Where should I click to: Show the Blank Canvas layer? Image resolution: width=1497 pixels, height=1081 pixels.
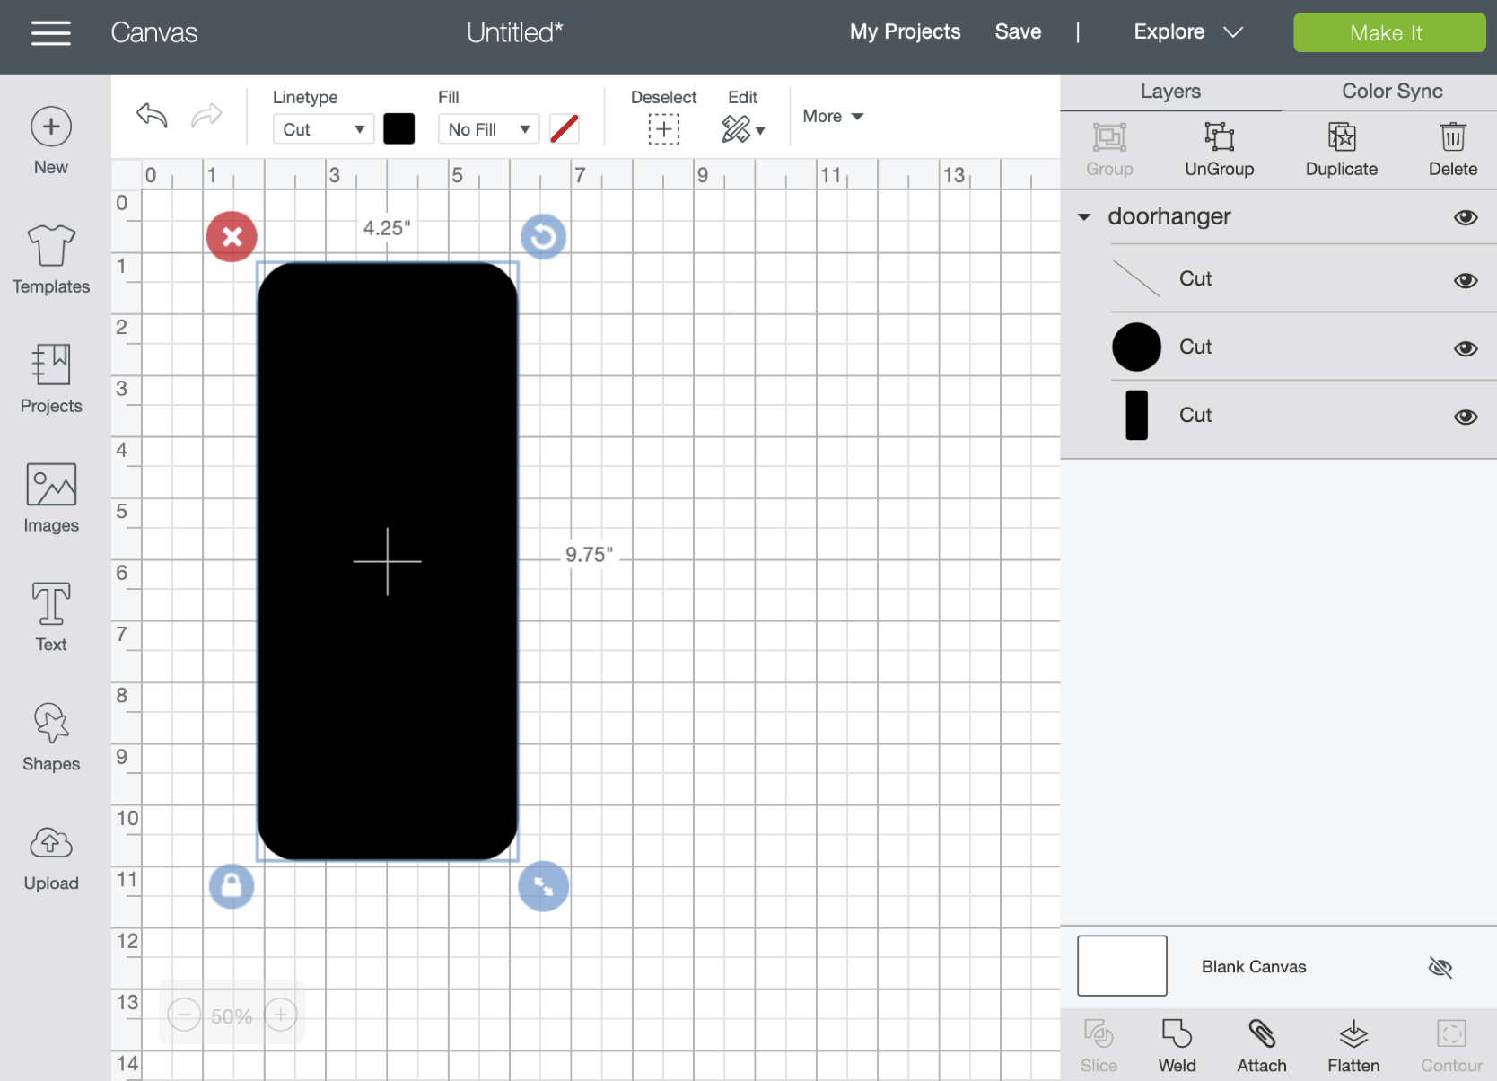tap(1440, 967)
